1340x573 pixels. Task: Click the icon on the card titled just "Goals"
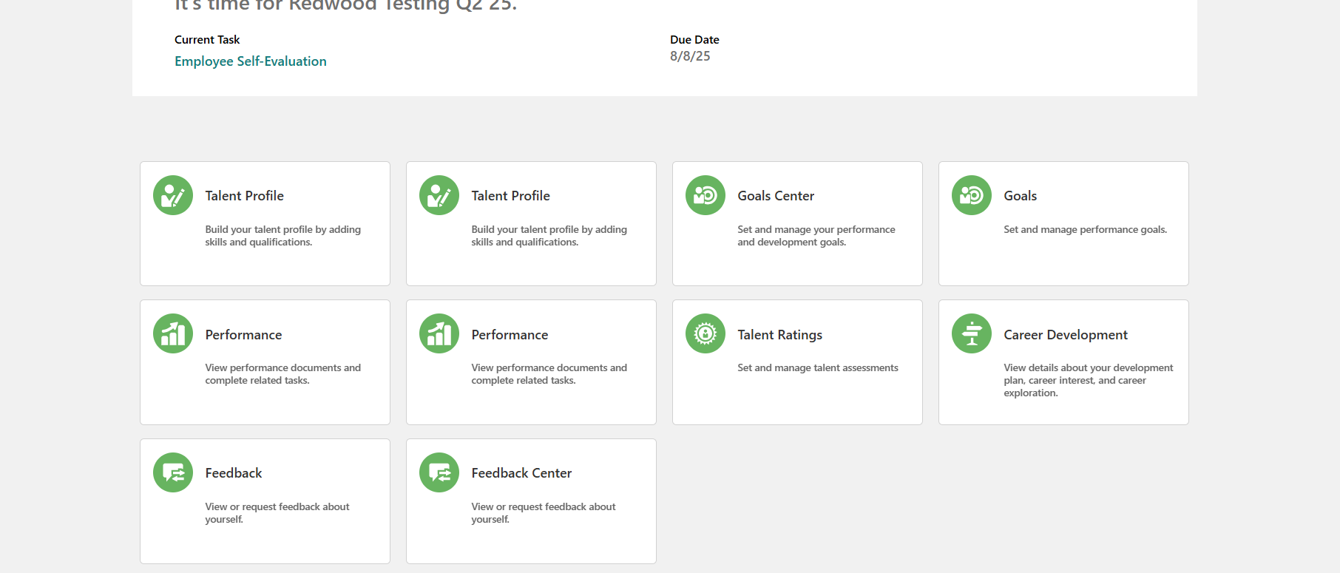(971, 195)
